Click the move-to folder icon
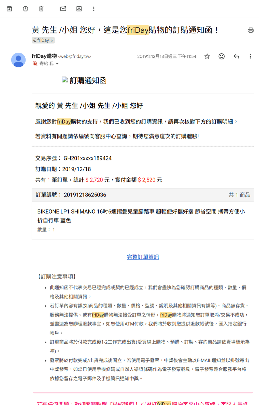This screenshot has height=405, width=260. pos(79,9)
